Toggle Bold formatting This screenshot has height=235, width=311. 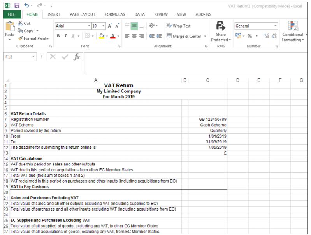[x=58, y=36]
